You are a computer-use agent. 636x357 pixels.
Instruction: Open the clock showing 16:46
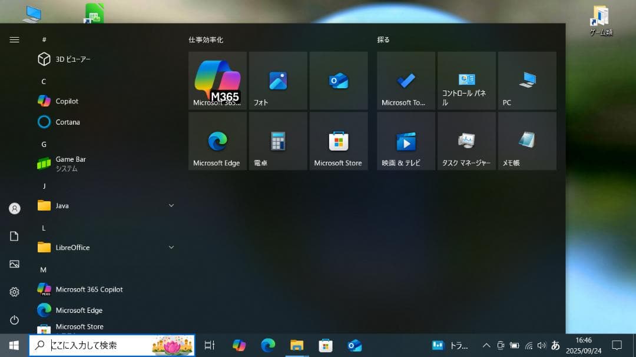click(x=584, y=346)
